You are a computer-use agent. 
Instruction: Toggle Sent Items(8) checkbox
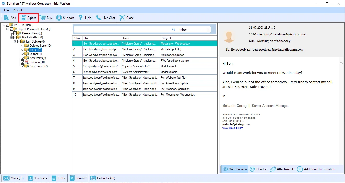(23, 58)
